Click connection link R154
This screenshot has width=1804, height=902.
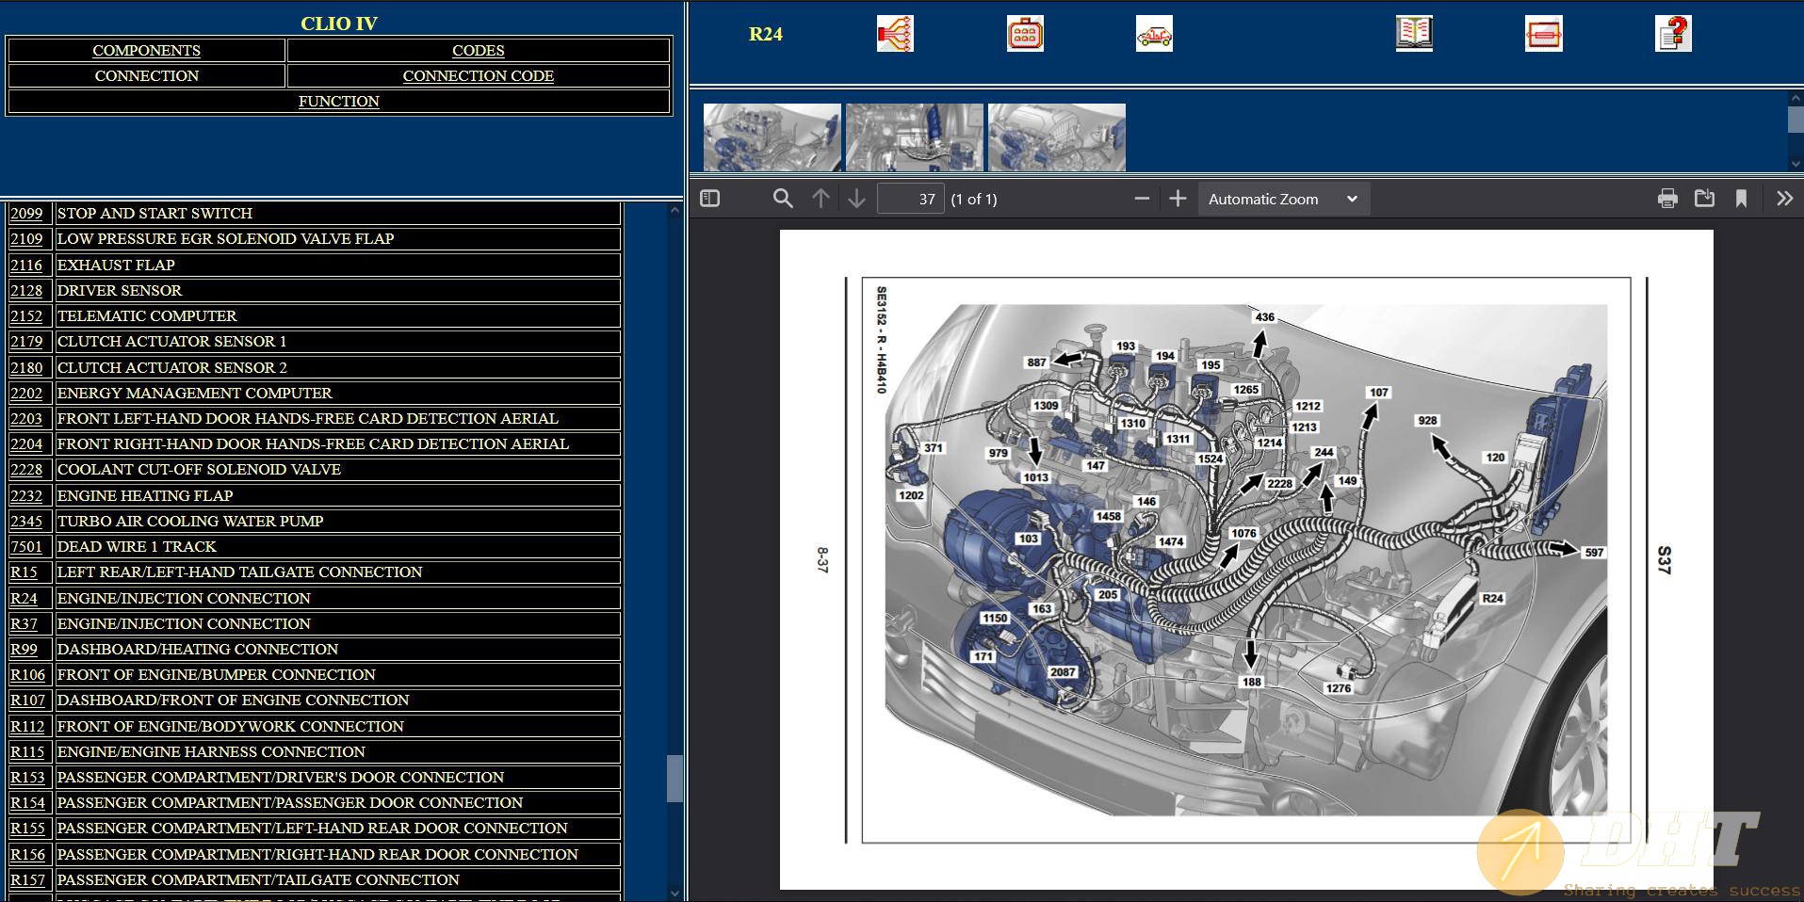pyautogui.click(x=27, y=802)
